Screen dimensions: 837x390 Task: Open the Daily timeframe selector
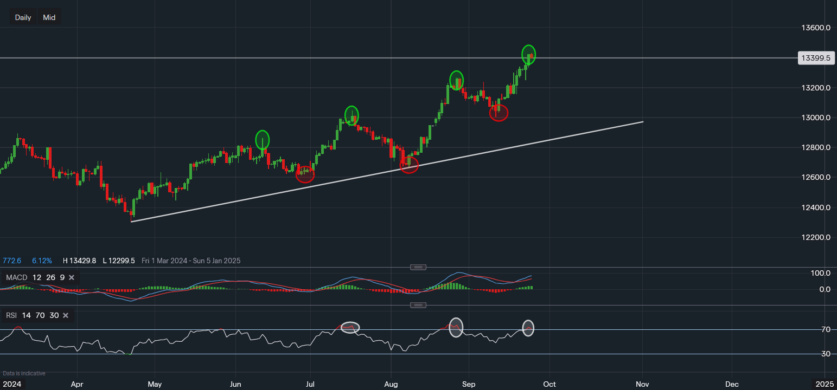tap(23, 17)
